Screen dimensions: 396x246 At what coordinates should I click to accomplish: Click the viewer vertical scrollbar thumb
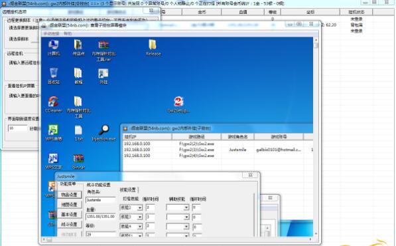point(316,46)
